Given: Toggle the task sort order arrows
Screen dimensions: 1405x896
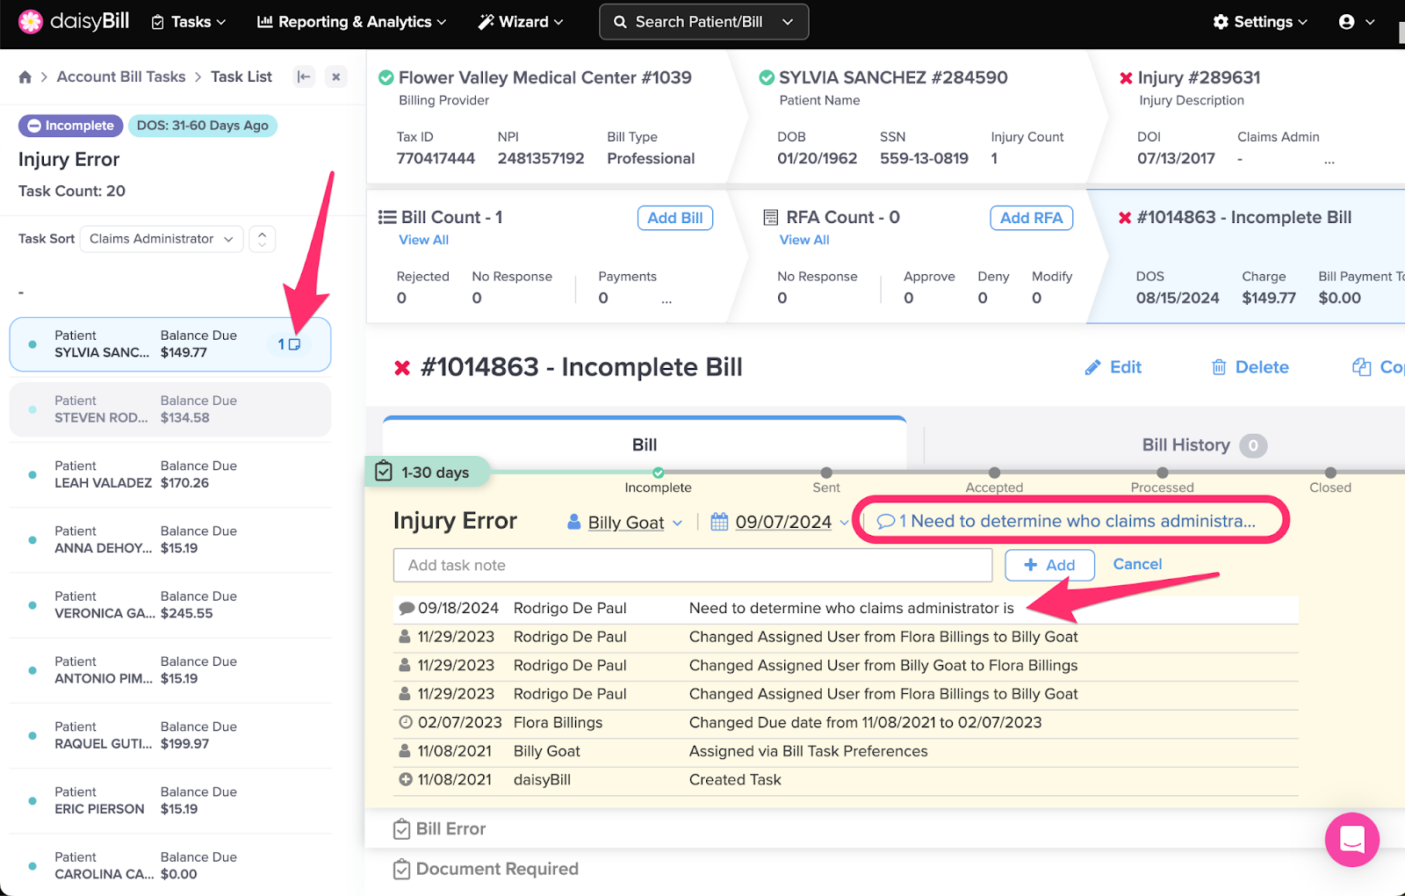Looking at the screenshot, I should click(262, 239).
